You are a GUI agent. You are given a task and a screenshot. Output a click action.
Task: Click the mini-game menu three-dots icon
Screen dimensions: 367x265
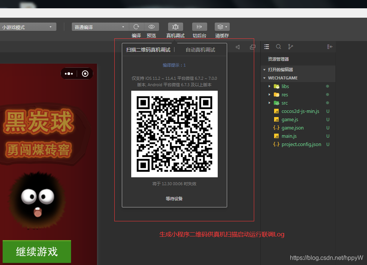69,73
